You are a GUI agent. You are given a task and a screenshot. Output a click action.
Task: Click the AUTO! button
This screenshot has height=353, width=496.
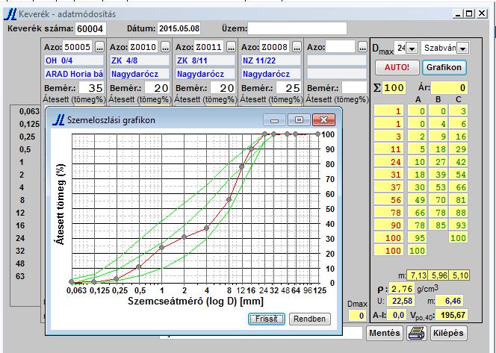(x=397, y=67)
